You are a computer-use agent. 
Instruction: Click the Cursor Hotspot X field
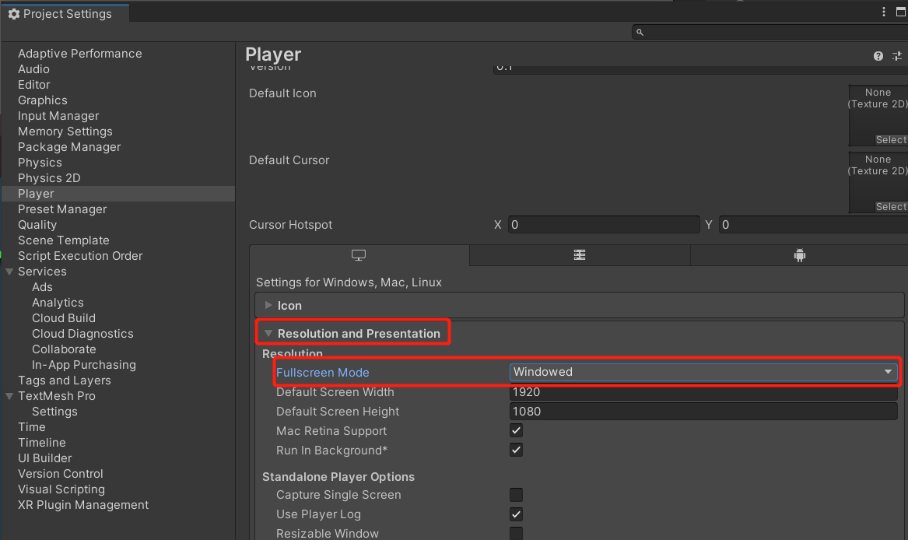[x=604, y=225]
